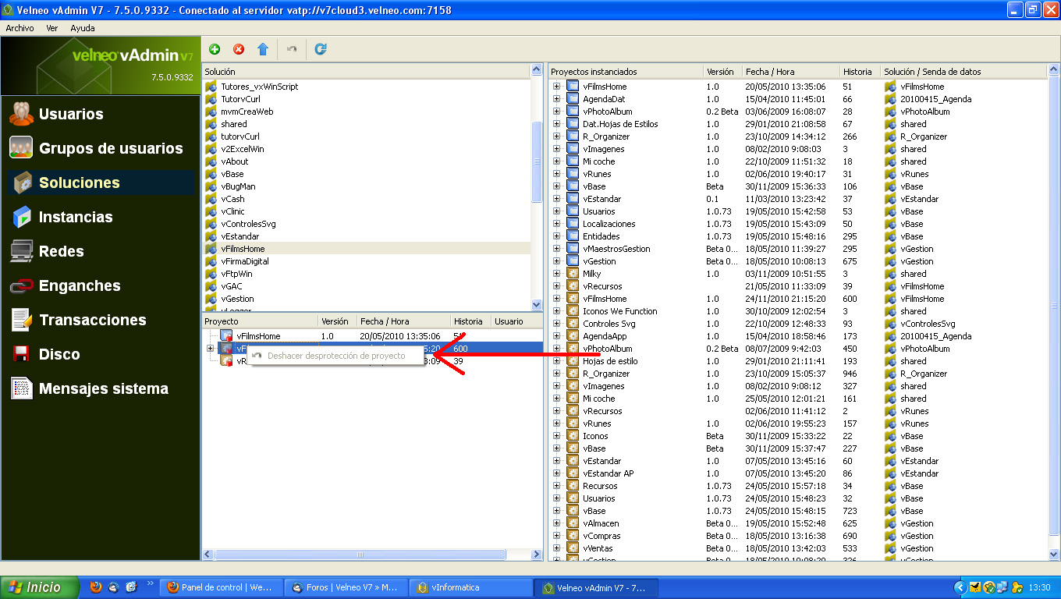Select the mvmCreaWeb solution

[247, 112]
